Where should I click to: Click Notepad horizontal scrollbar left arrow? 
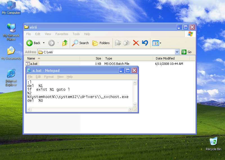pyautogui.click(x=29, y=109)
